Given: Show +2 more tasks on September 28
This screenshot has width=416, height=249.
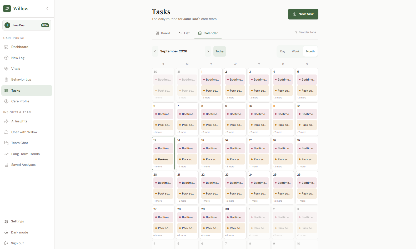Looking at the screenshot, I should (182, 235).
